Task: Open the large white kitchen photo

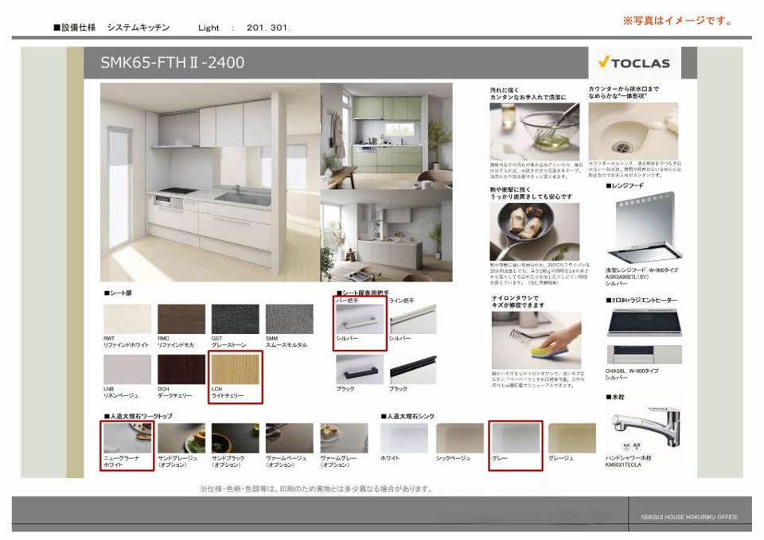Action: coord(210,182)
